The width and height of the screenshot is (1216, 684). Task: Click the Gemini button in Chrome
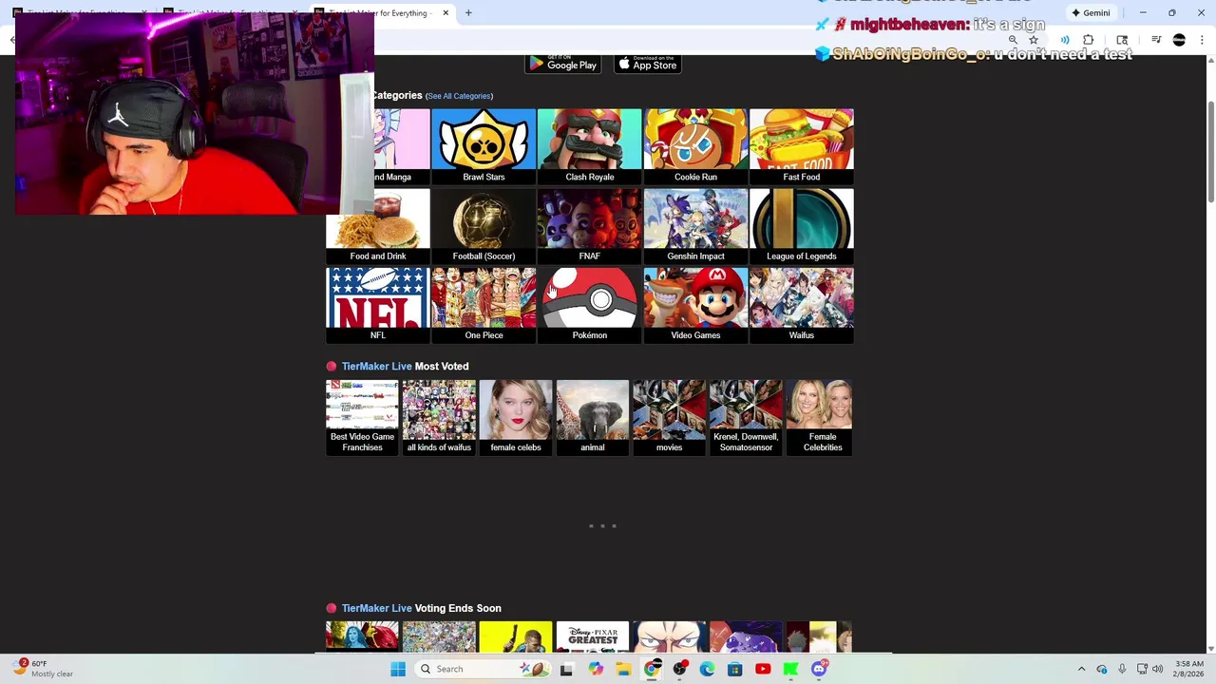(x=1091, y=13)
